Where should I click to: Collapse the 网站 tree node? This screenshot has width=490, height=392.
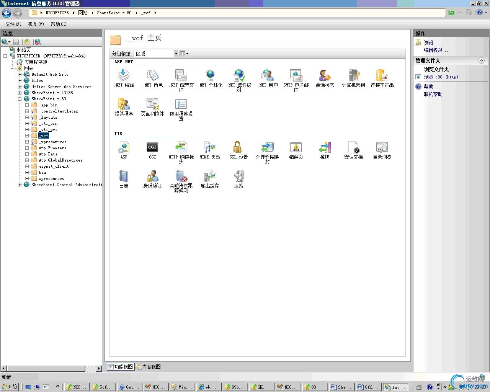coord(12,68)
